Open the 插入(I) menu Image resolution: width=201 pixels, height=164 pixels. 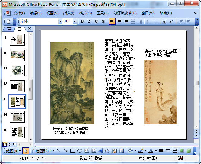coord(69,13)
